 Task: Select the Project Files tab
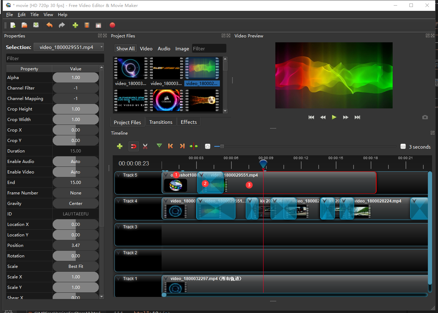coord(127,122)
